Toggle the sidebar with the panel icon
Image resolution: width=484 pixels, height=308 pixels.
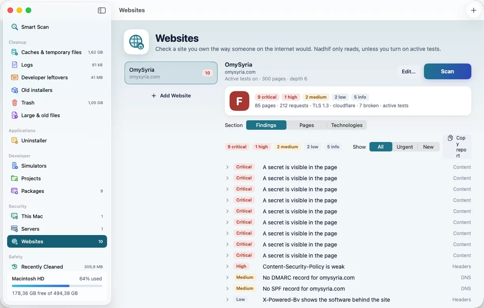[x=102, y=11]
